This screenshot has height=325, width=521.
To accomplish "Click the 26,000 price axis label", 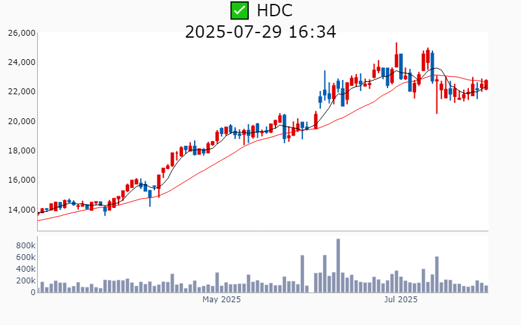I will (21, 33).
